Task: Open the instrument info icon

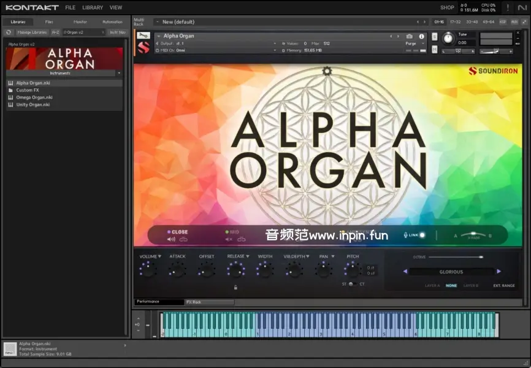Action: [x=421, y=36]
